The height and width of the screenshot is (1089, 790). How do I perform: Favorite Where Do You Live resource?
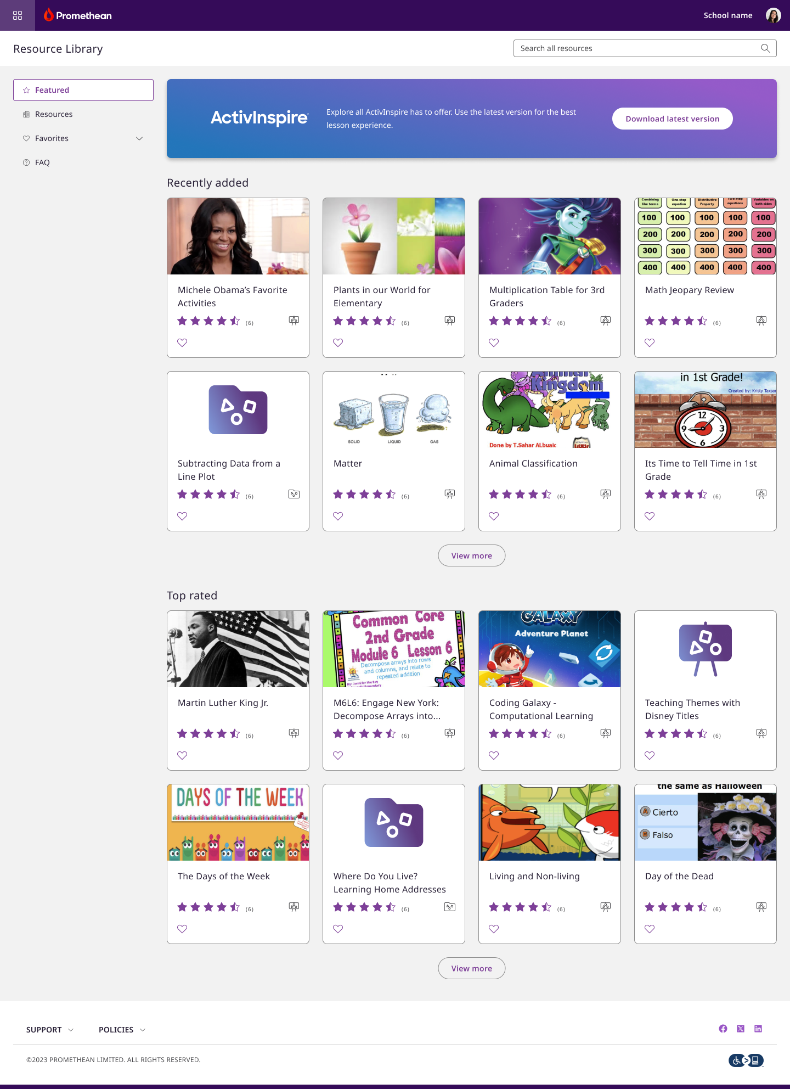pos(338,929)
